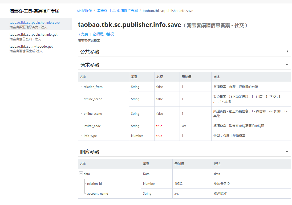292x205 pixels.
Task: Click the page title taobao.tbk.sc.publisher.info.save
Action: click(x=129, y=24)
